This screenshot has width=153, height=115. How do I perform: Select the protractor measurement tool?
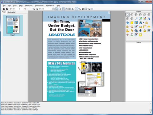pyautogui.click(x=149, y=27)
